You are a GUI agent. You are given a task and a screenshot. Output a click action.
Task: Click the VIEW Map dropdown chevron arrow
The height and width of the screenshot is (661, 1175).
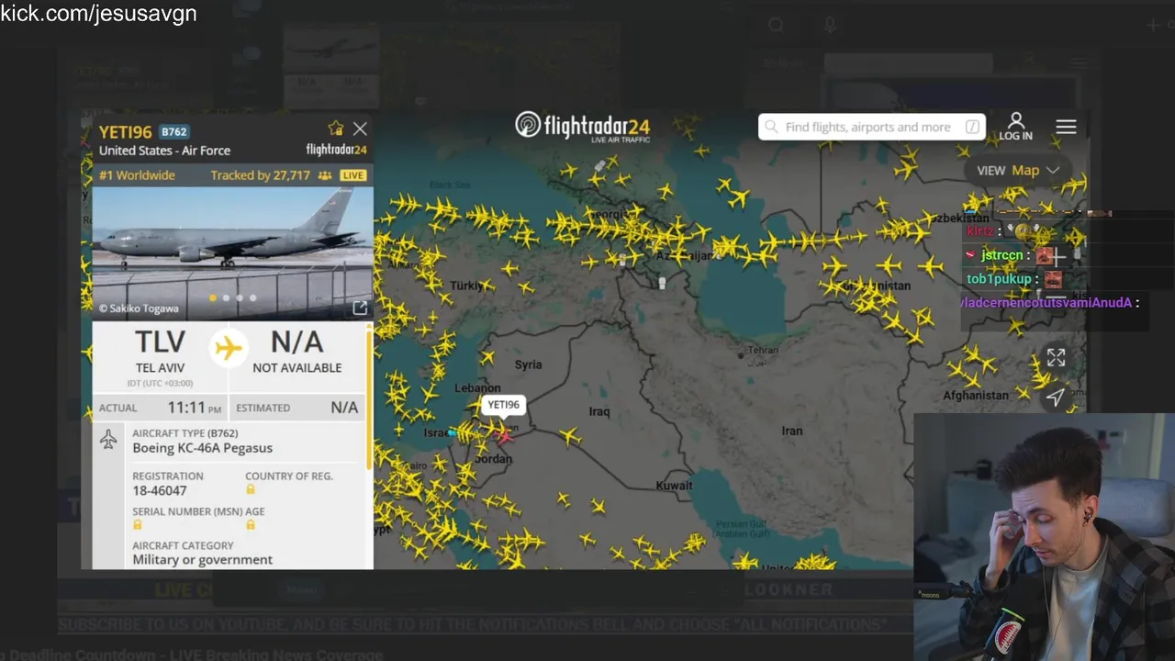pyautogui.click(x=1052, y=170)
